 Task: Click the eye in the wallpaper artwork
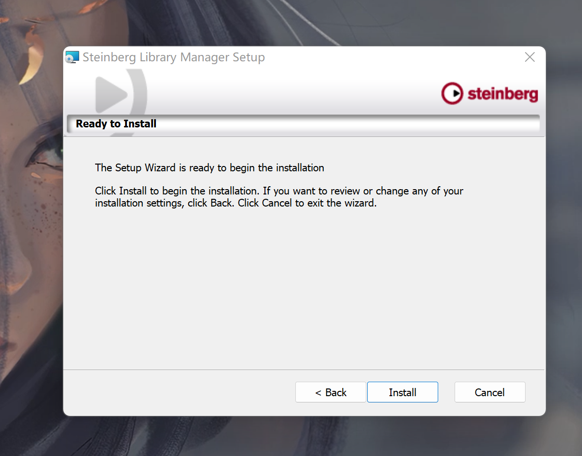click(46, 155)
